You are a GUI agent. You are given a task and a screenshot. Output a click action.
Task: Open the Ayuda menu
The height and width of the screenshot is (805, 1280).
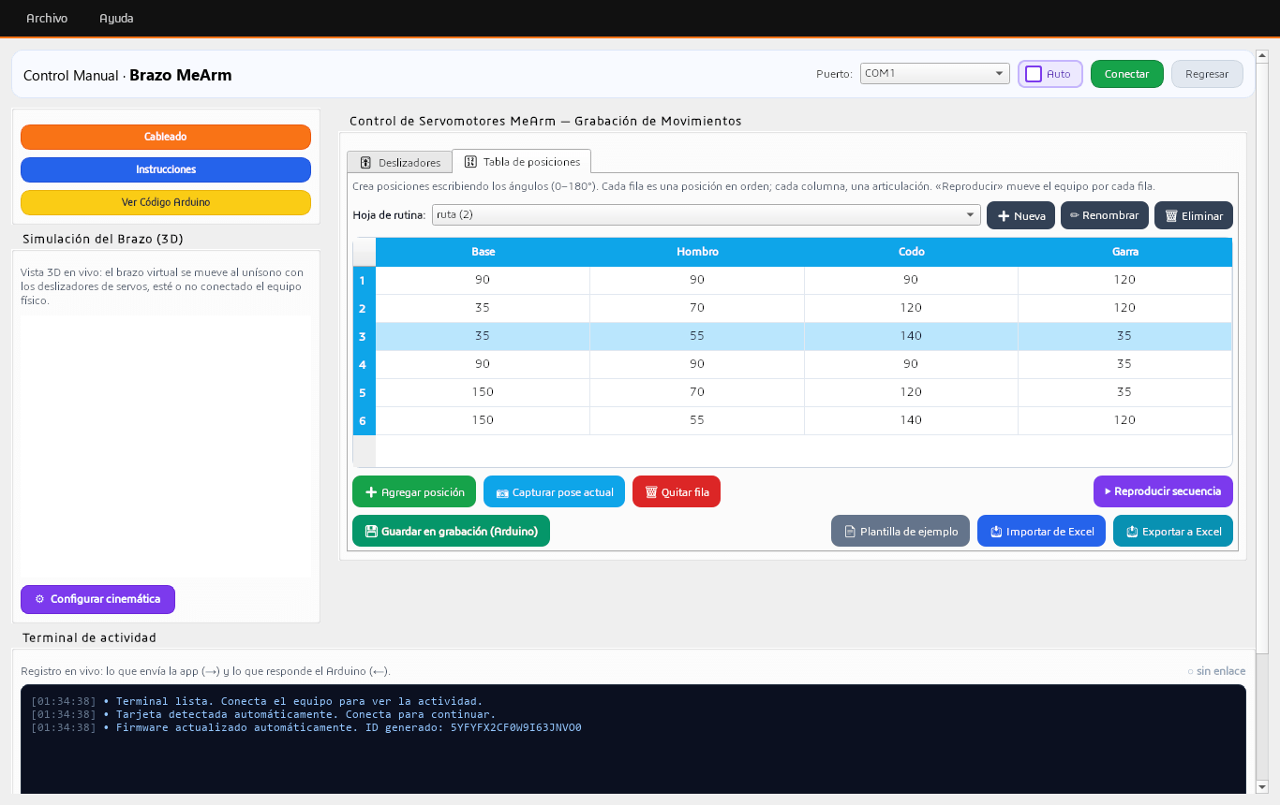(x=116, y=18)
